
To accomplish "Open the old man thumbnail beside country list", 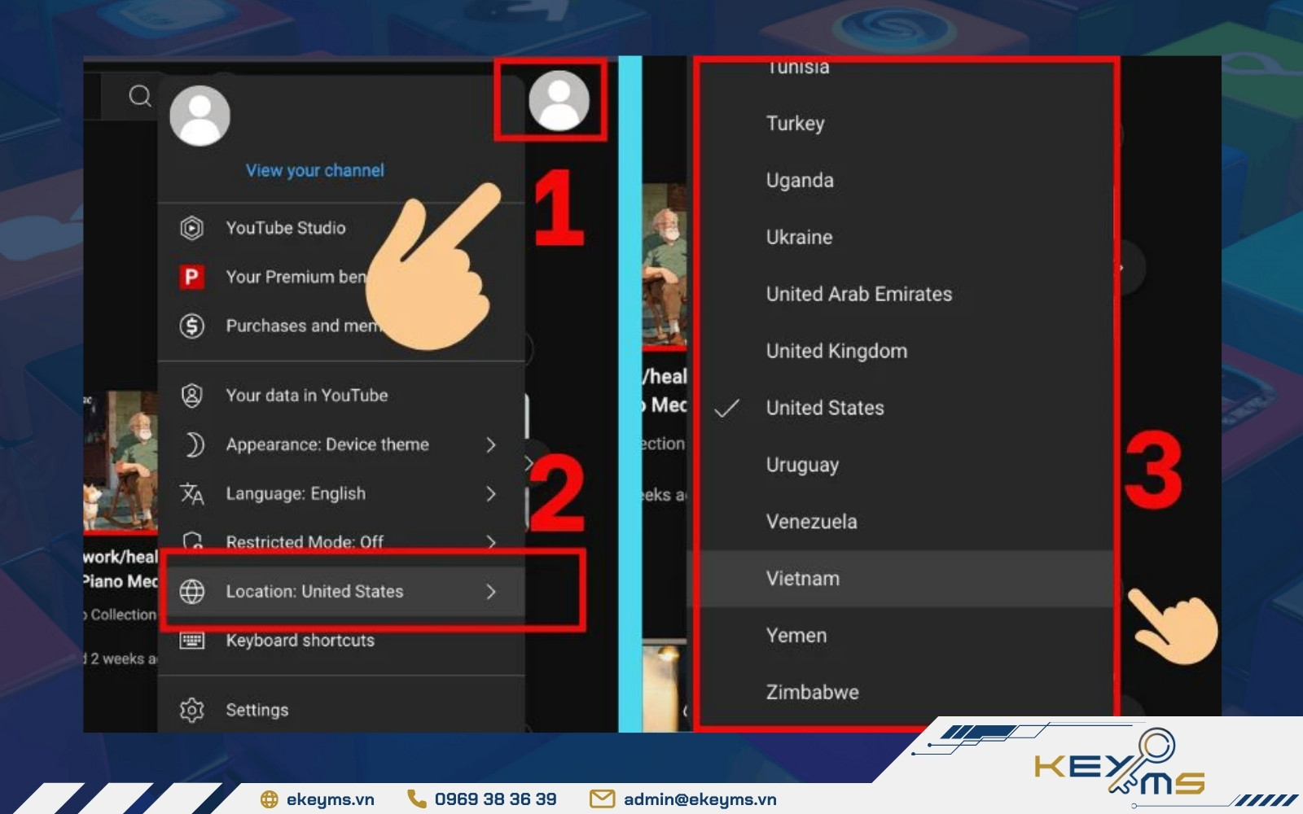I will [665, 267].
